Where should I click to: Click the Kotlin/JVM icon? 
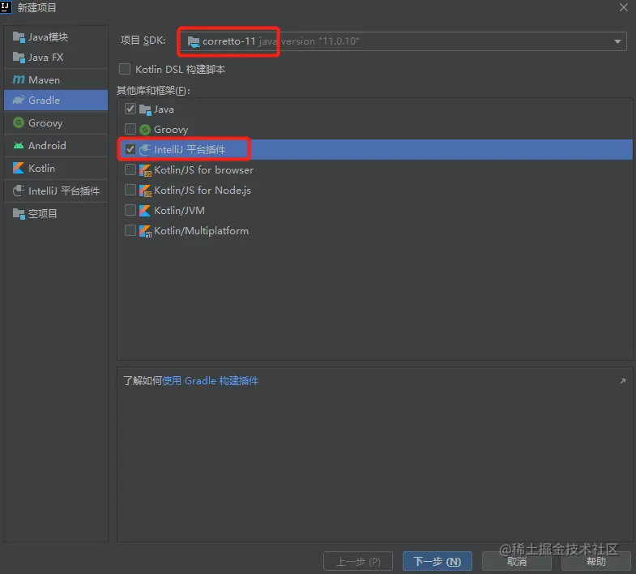pos(145,210)
